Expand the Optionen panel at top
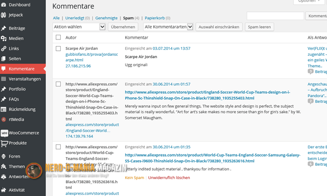The image size is (327, 196). [x=309, y=1]
